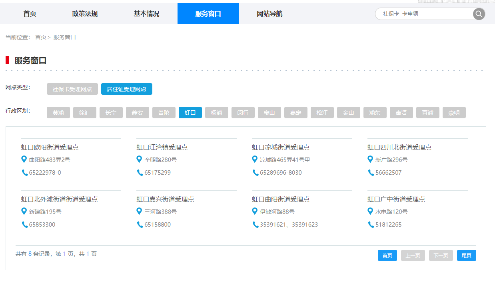Click 首页 link in breadcrumb

[41, 37]
